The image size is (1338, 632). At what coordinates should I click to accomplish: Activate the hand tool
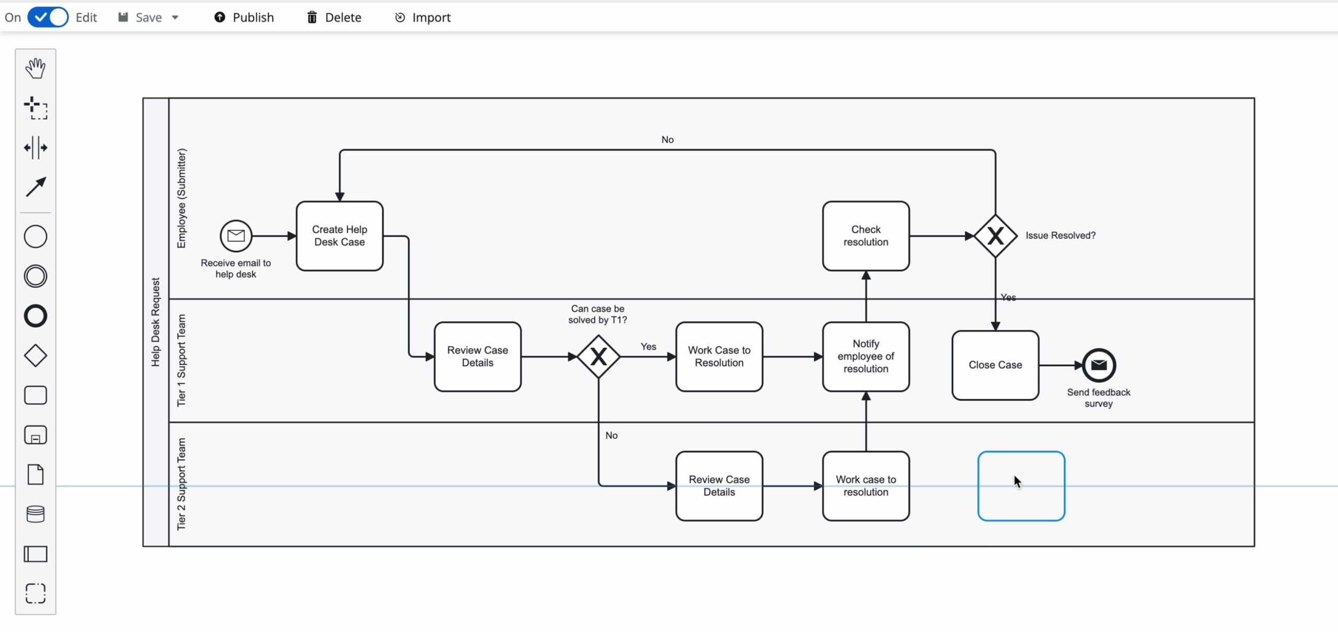(x=36, y=68)
